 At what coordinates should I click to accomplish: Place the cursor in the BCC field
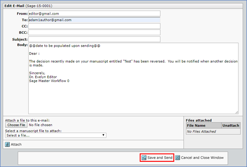click(x=94, y=33)
